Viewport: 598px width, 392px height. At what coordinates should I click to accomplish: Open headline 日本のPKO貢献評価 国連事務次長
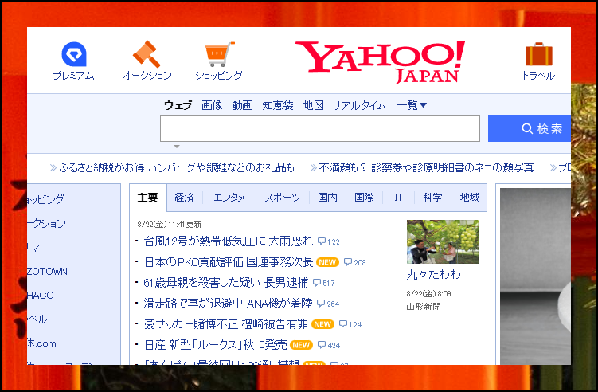coord(229,262)
